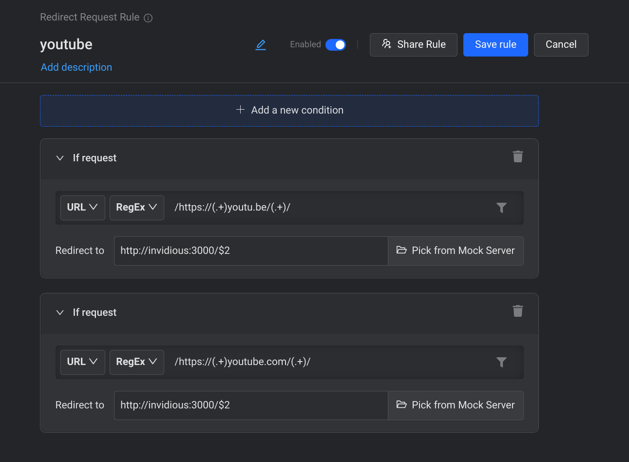Open RegEx dropdown in the first condition

tap(136, 208)
